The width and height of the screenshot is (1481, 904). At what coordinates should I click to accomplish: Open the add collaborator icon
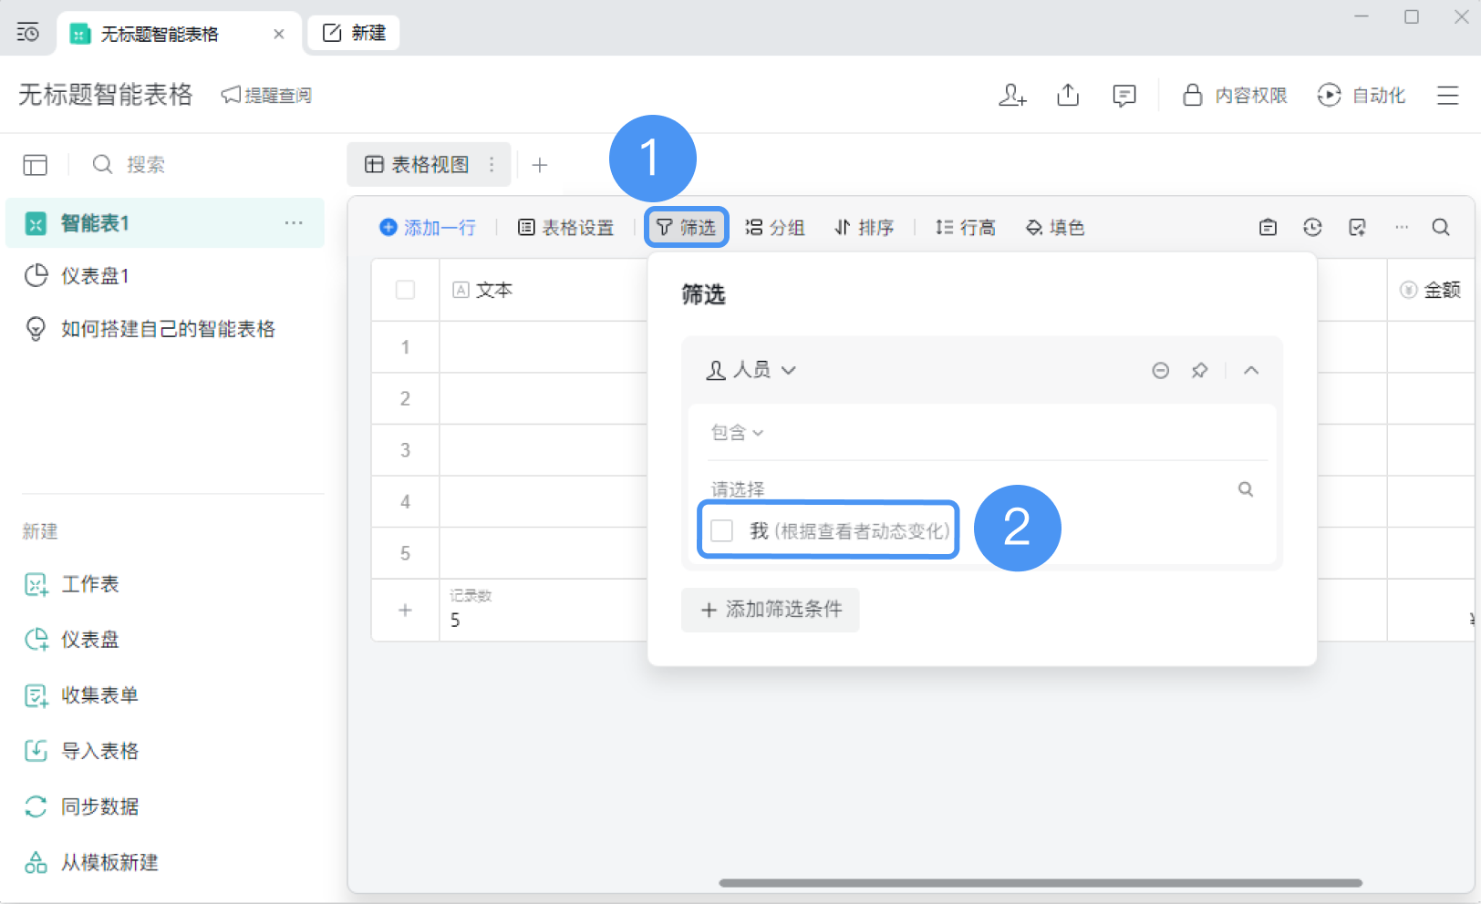(1012, 95)
